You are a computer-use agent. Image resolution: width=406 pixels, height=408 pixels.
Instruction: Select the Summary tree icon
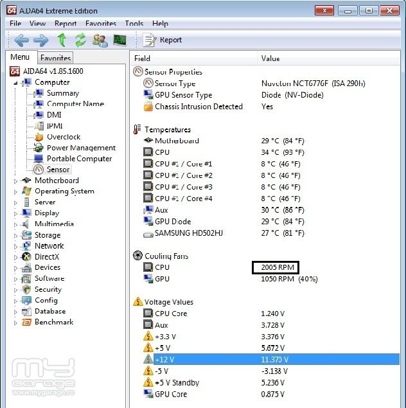(39, 93)
